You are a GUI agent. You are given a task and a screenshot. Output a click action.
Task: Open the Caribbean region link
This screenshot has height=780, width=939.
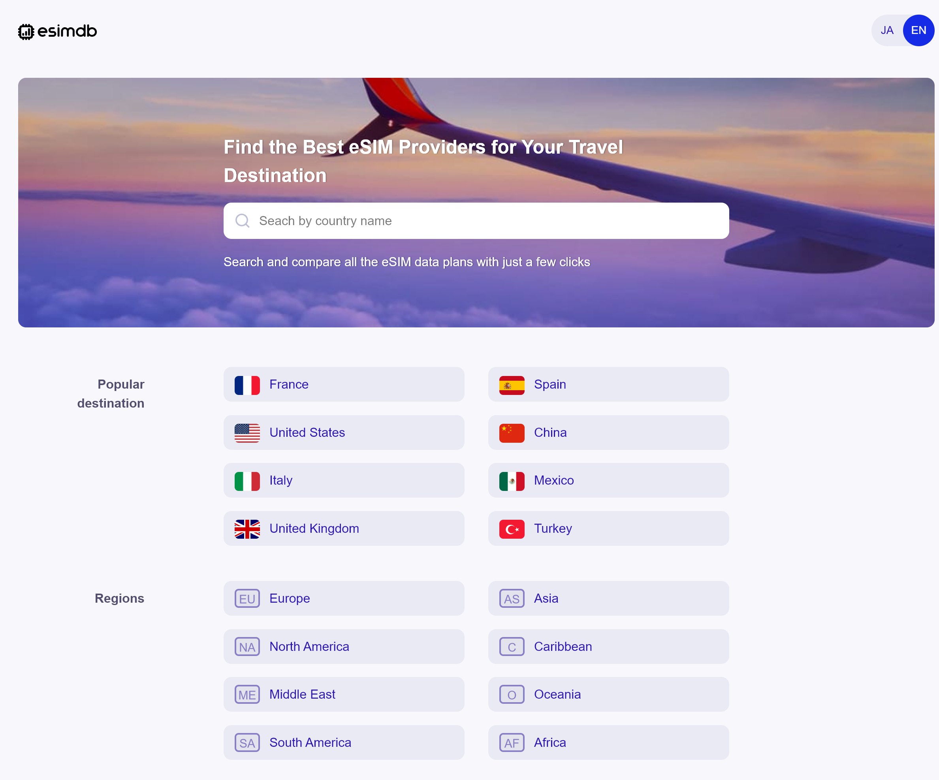(x=608, y=647)
